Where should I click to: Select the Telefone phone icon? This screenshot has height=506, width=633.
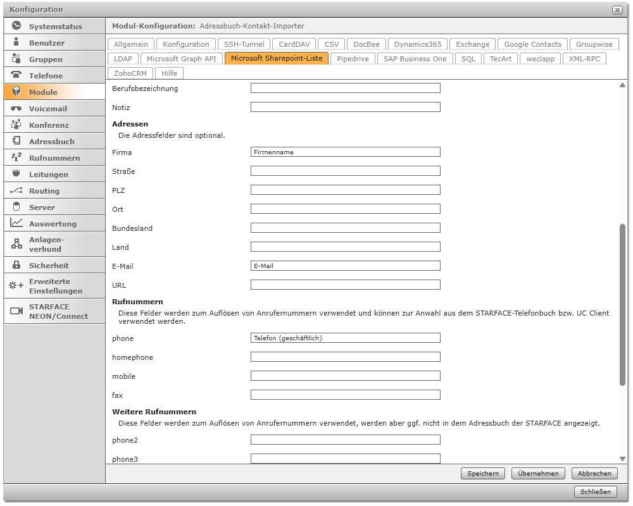pyautogui.click(x=16, y=75)
